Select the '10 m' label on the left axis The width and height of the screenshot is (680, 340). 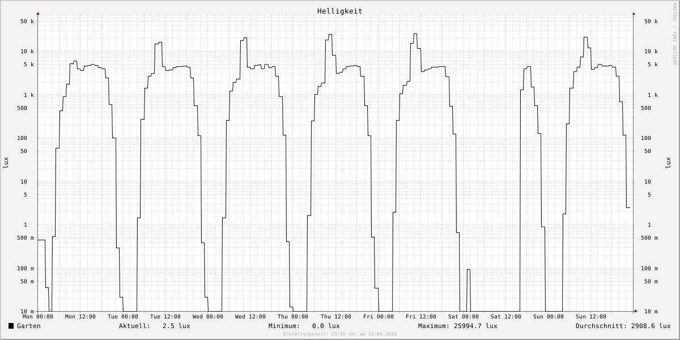(x=27, y=312)
